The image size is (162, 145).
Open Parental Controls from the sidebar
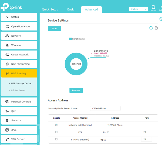(19, 102)
